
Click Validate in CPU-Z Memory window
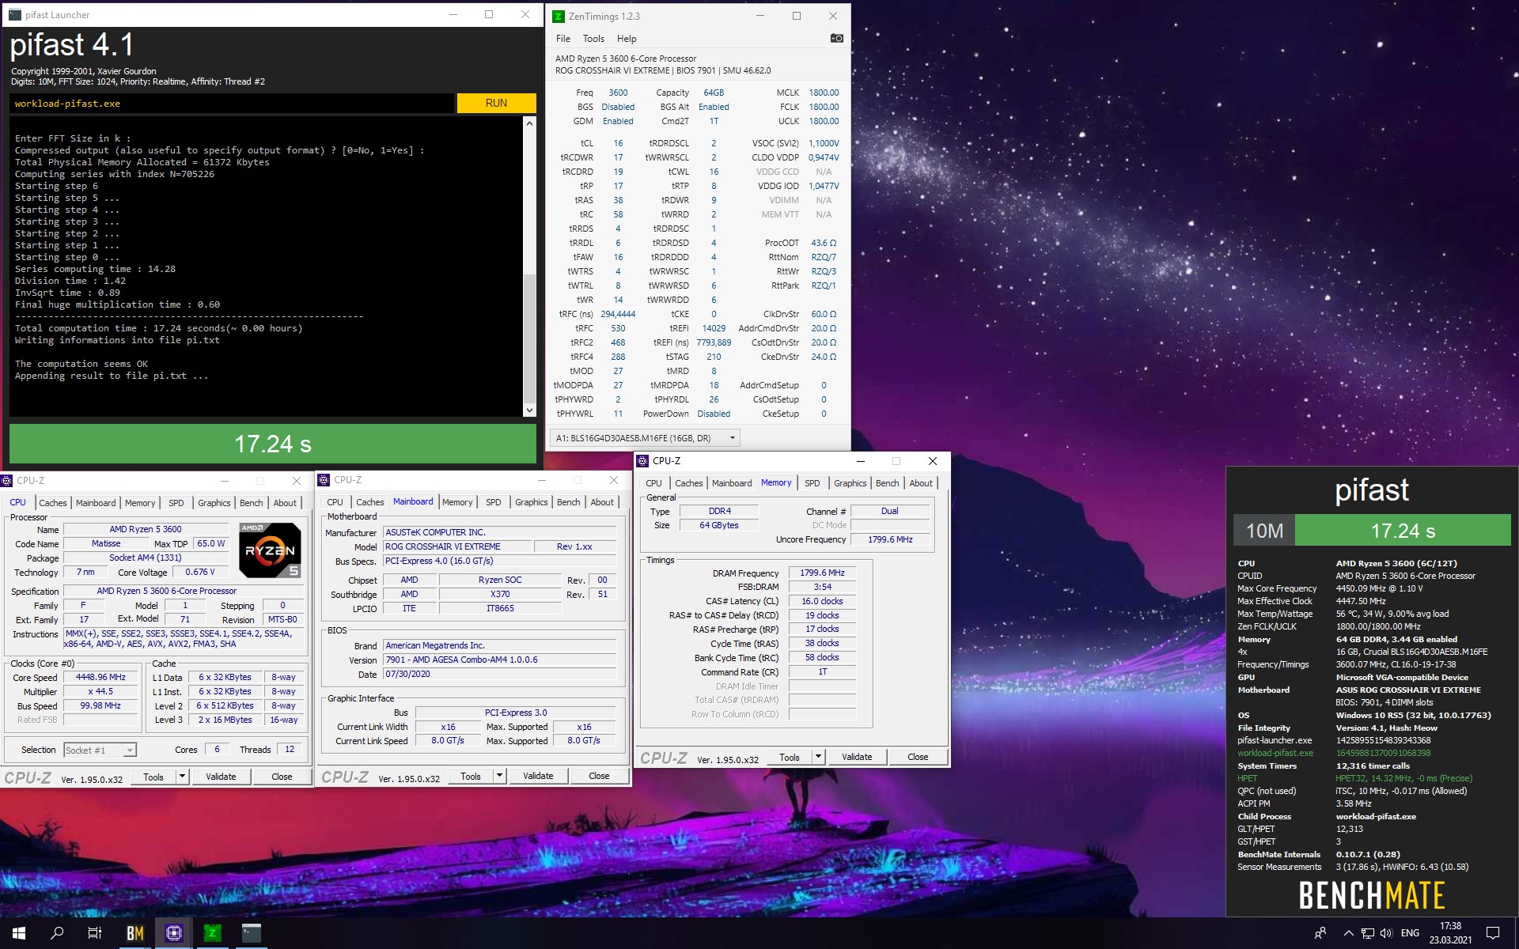point(857,757)
